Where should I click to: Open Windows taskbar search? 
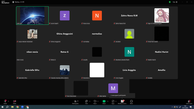pos(7,107)
